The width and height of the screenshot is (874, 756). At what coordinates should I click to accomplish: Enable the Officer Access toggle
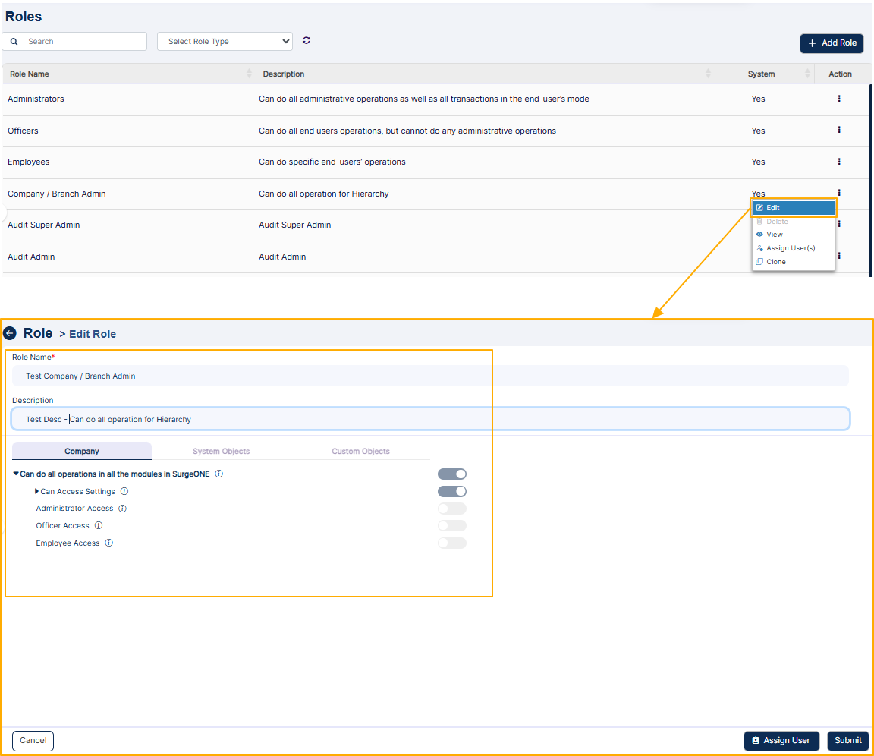[x=452, y=525]
